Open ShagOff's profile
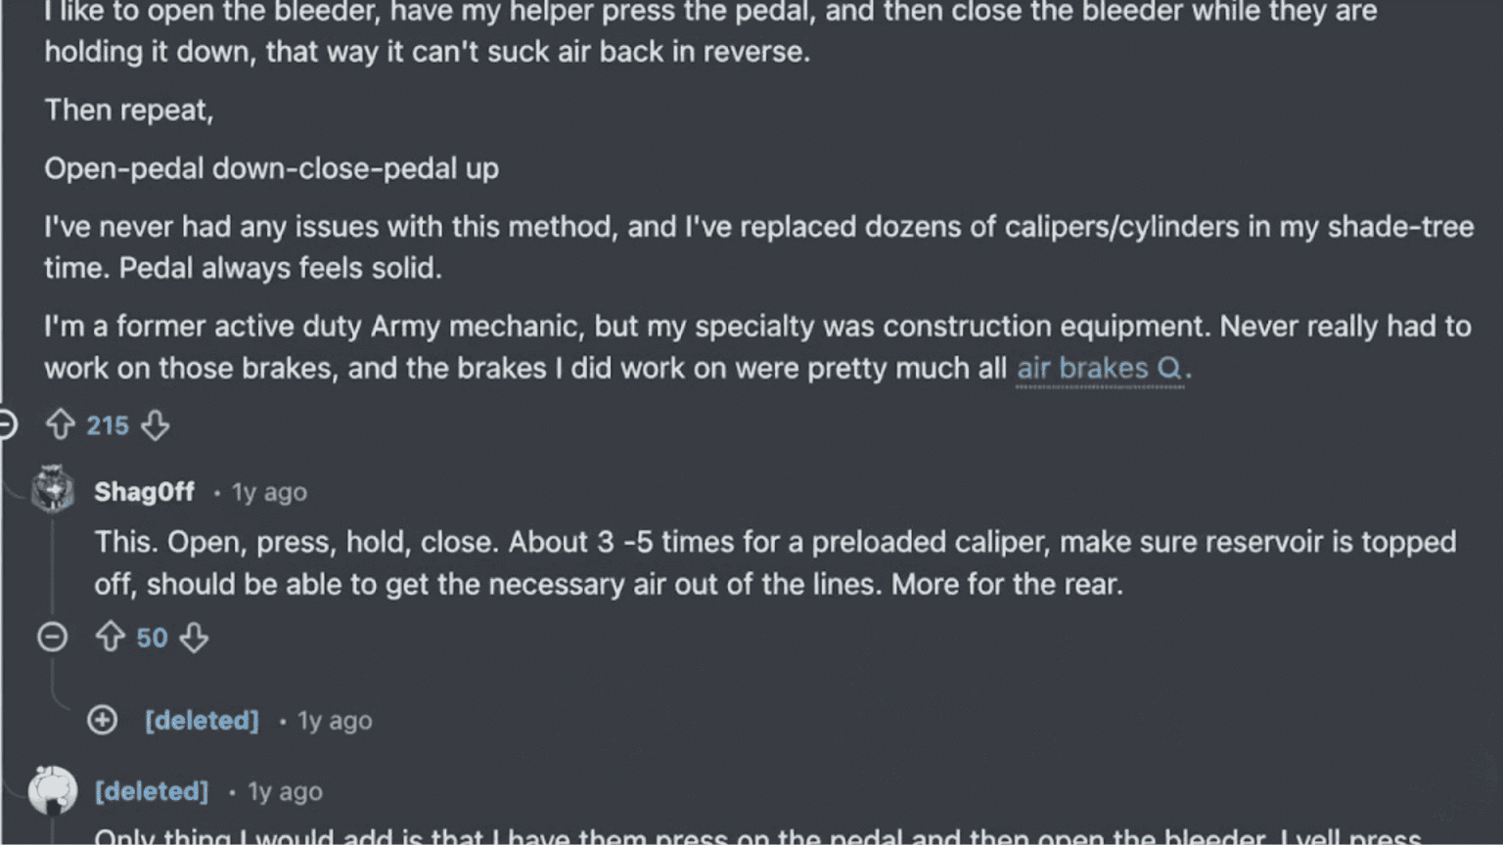This screenshot has width=1503, height=845. (x=144, y=492)
